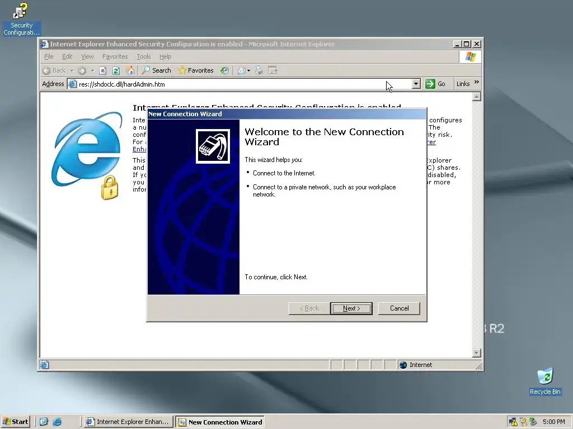Open the Edit menu
The image size is (573, 429).
(67, 56)
